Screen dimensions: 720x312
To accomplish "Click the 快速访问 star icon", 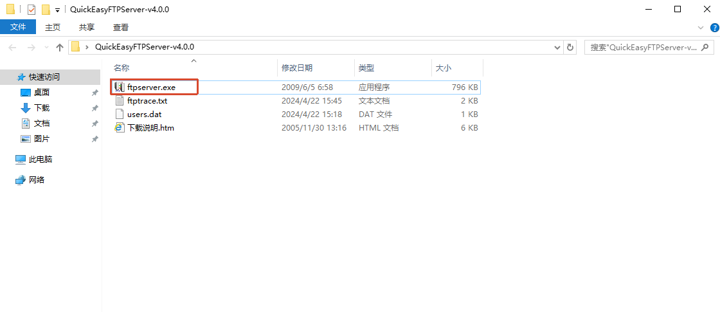I will [x=21, y=77].
